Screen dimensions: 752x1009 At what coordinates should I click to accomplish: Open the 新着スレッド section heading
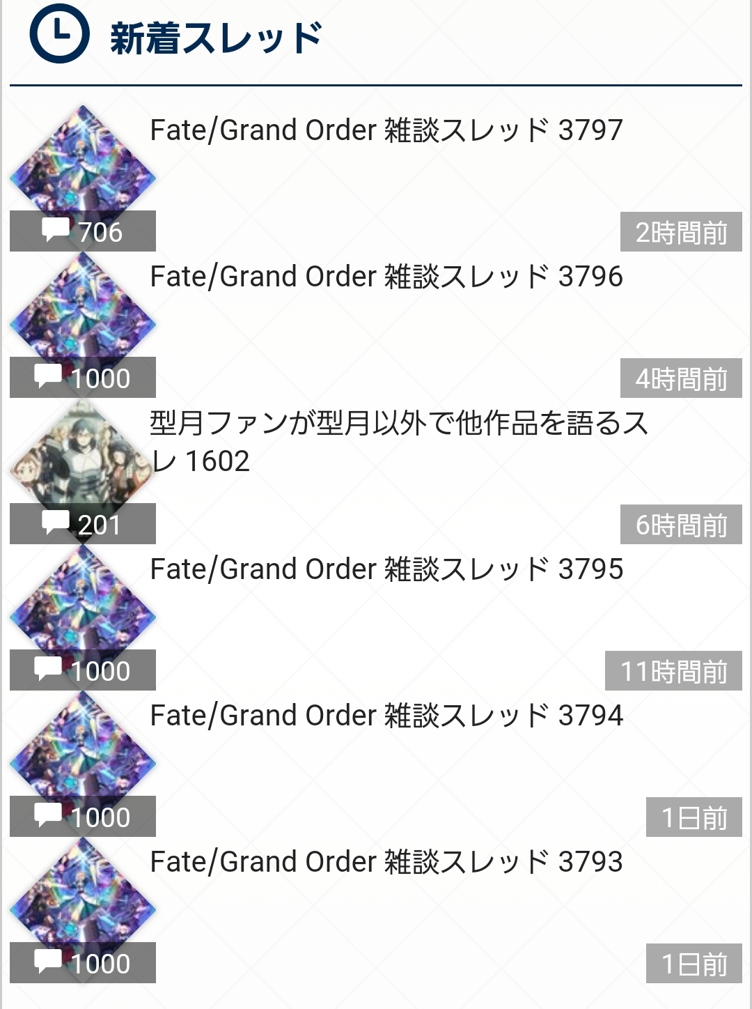(216, 38)
